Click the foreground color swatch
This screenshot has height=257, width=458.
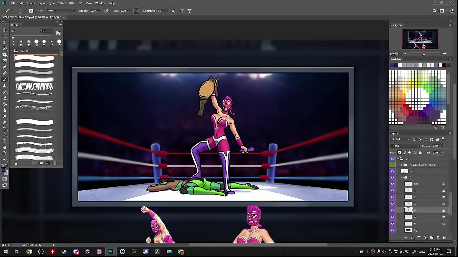[4, 170]
